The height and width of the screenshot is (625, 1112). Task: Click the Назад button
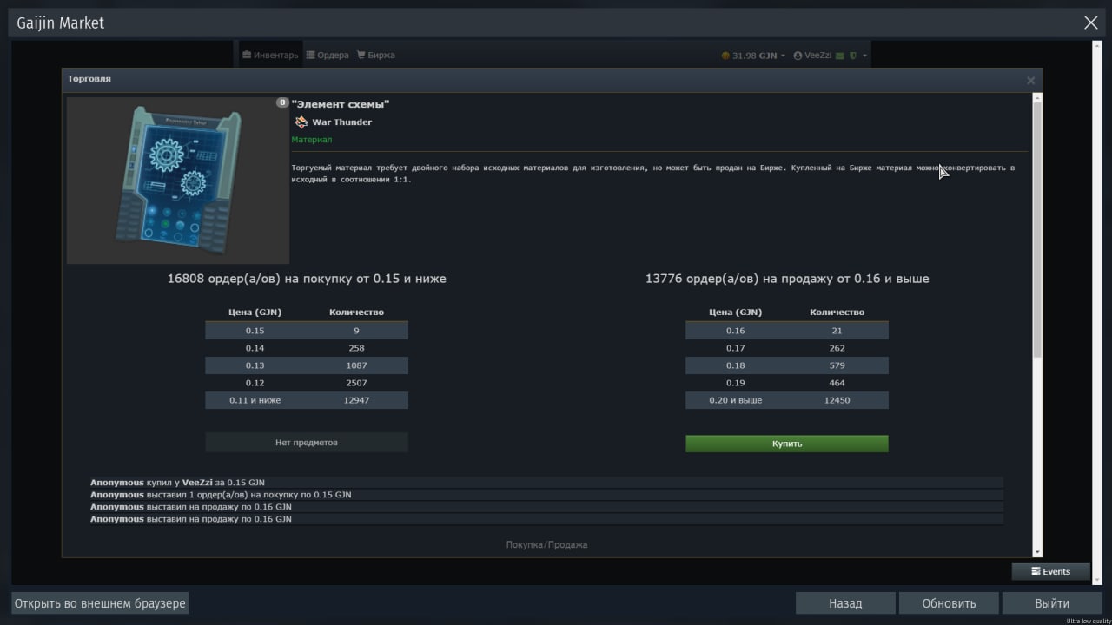point(845,603)
